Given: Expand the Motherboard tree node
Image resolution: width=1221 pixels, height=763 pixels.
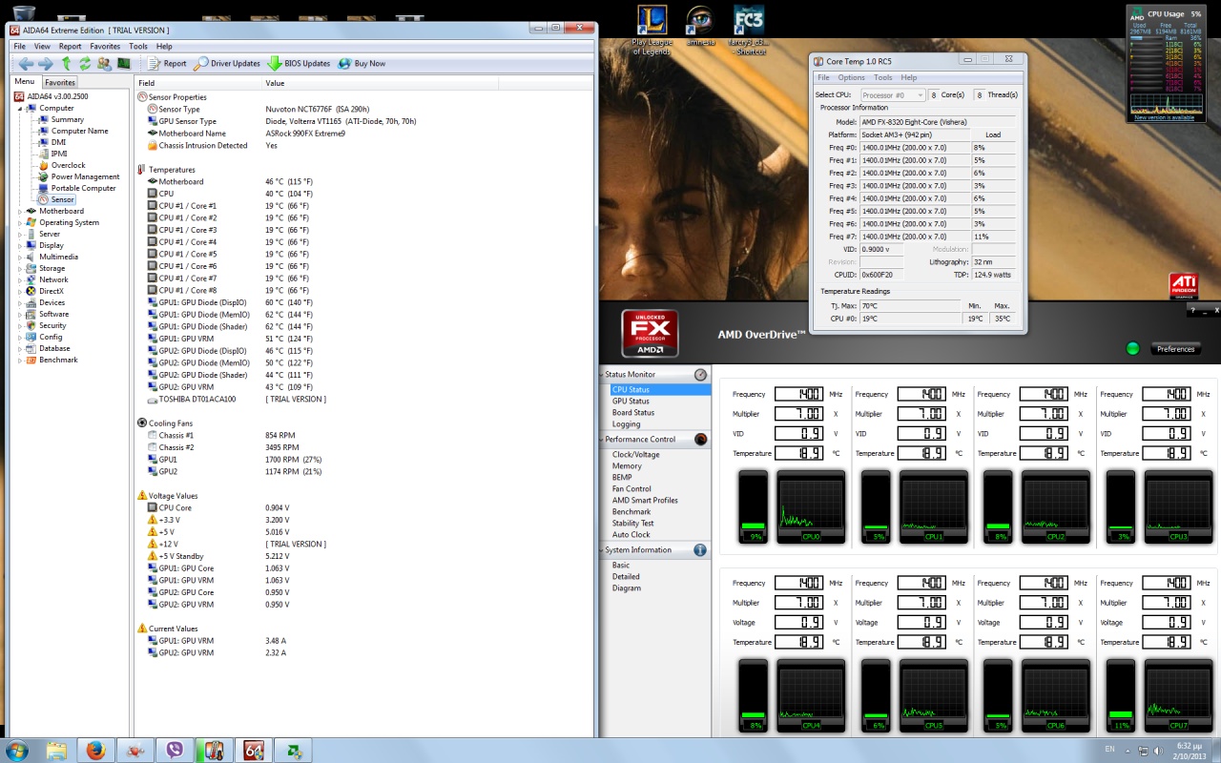Looking at the screenshot, I should coord(19,211).
